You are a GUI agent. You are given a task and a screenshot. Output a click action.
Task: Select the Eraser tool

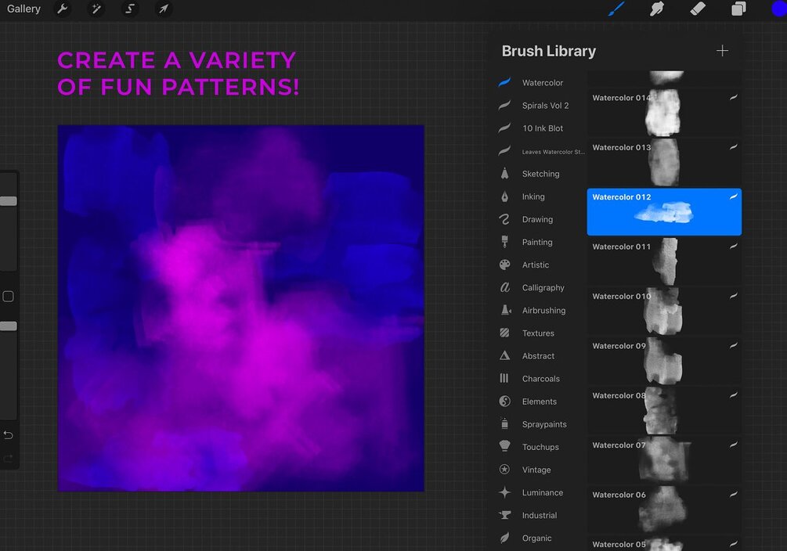(698, 9)
